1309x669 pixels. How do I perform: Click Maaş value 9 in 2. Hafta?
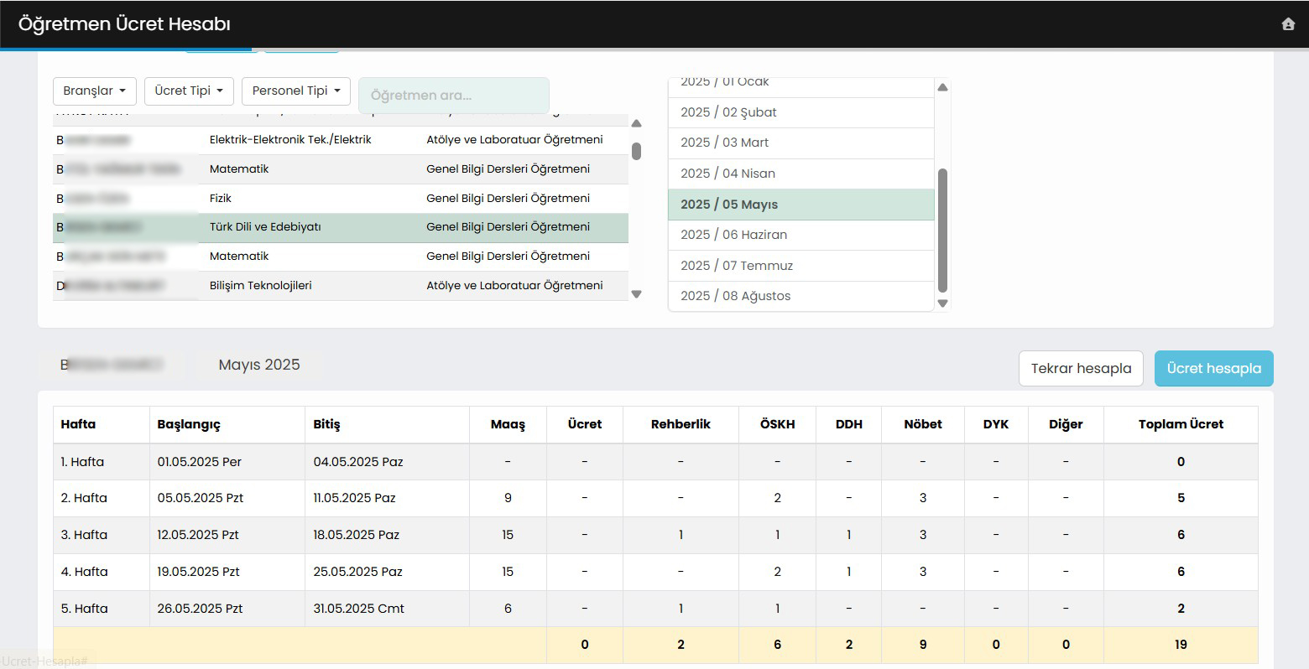pyautogui.click(x=508, y=498)
